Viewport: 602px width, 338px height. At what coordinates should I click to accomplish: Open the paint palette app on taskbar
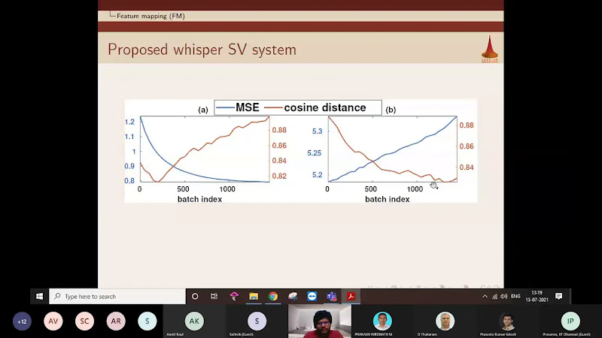pos(293,296)
